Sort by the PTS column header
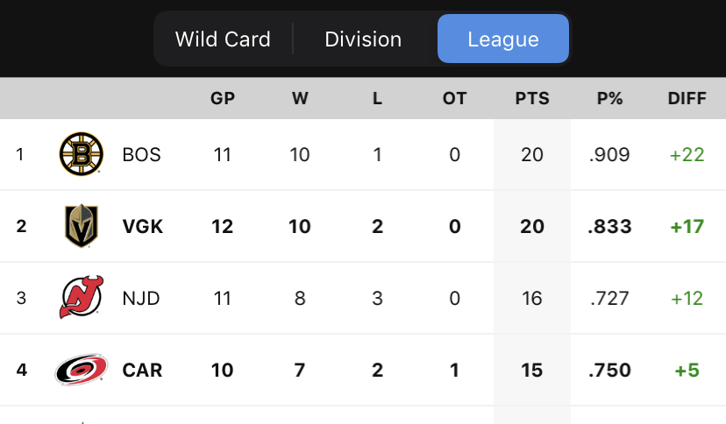 [532, 98]
